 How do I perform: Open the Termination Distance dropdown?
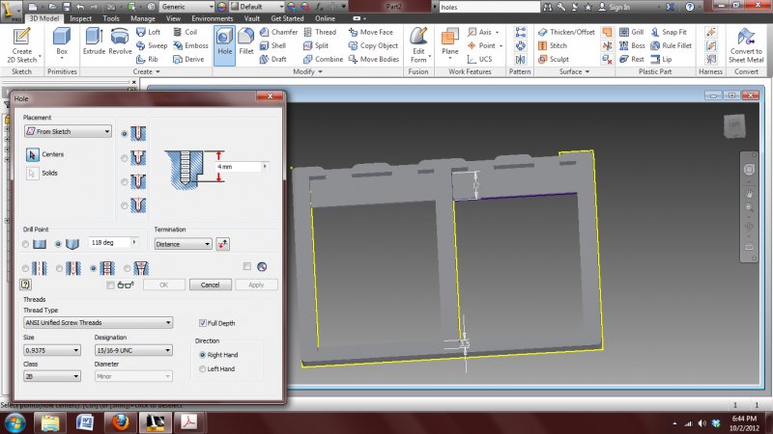[183, 244]
